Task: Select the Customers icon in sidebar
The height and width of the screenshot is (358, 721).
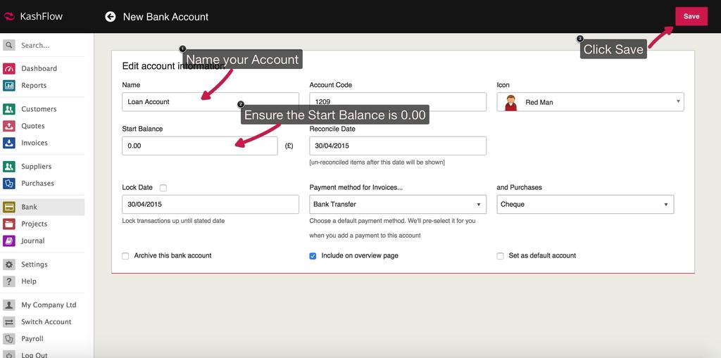Action: [9, 109]
